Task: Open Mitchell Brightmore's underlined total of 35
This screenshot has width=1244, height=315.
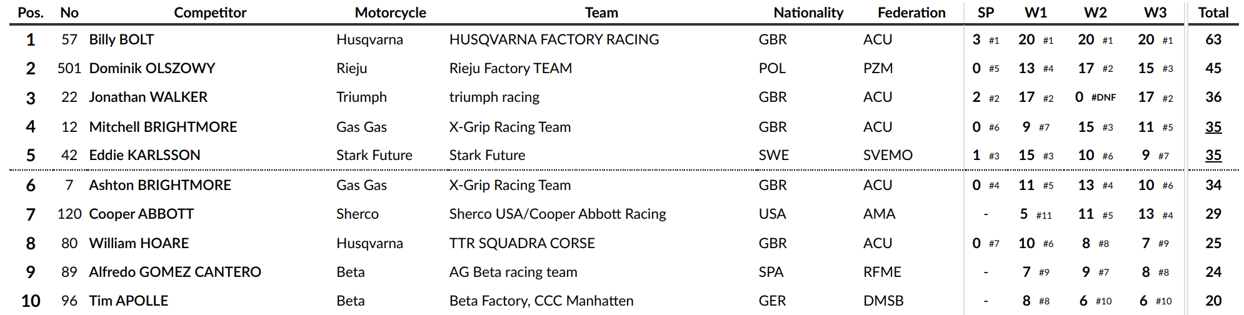Action: coord(1213,127)
